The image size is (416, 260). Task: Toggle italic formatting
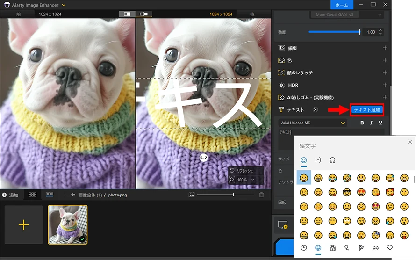click(371, 123)
